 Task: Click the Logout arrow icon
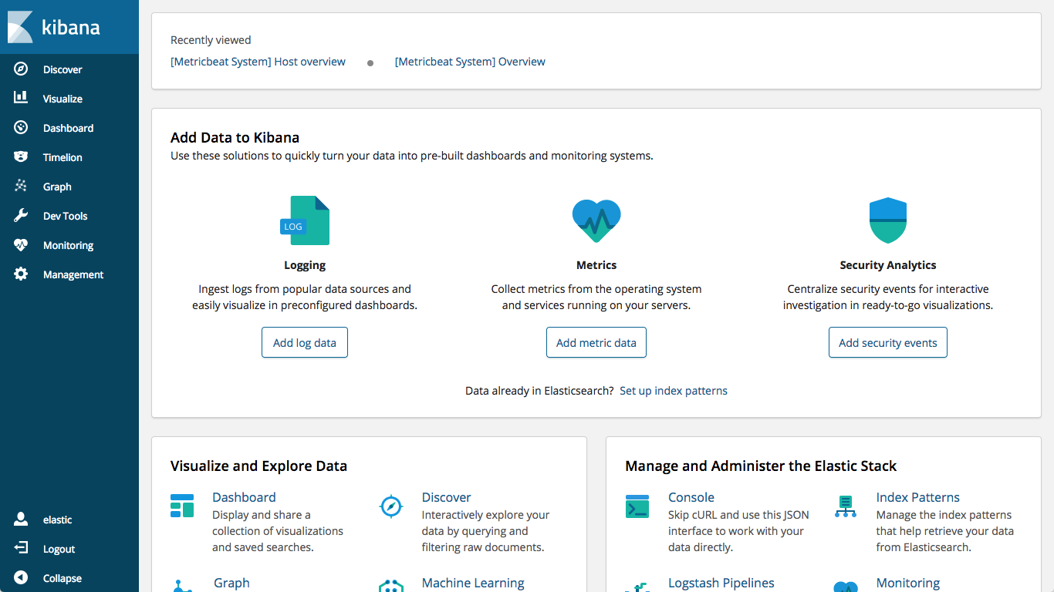(x=21, y=549)
